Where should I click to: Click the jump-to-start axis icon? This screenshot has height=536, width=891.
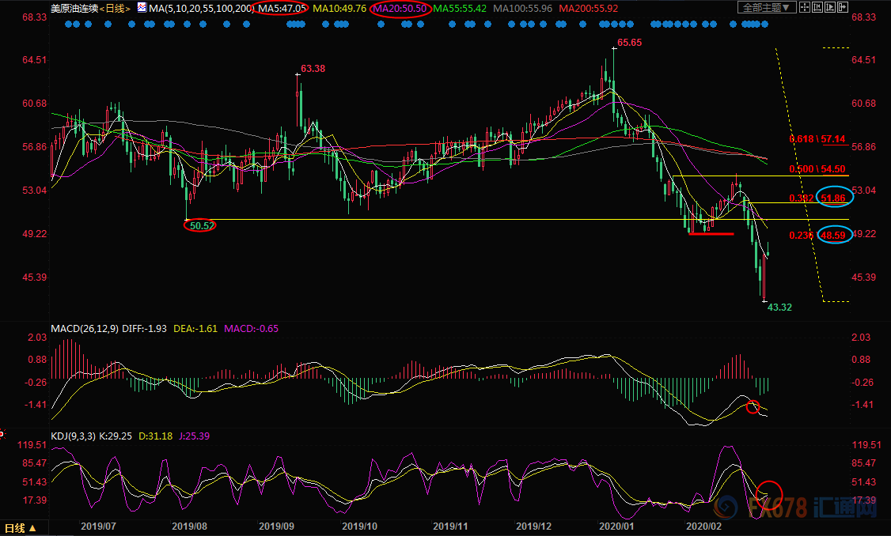pos(817,7)
